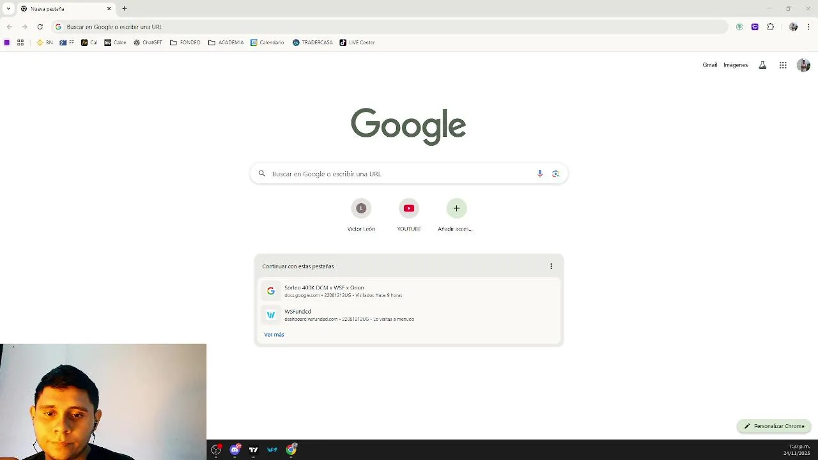Select the Nueva pestaña tab
This screenshot has height=460, width=818.
66,9
